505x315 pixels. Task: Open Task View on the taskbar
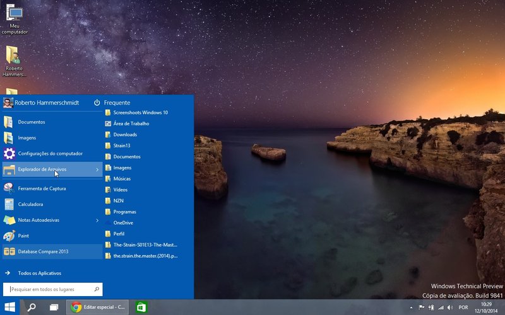54,307
